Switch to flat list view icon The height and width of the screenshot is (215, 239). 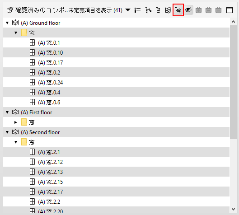[137, 10]
